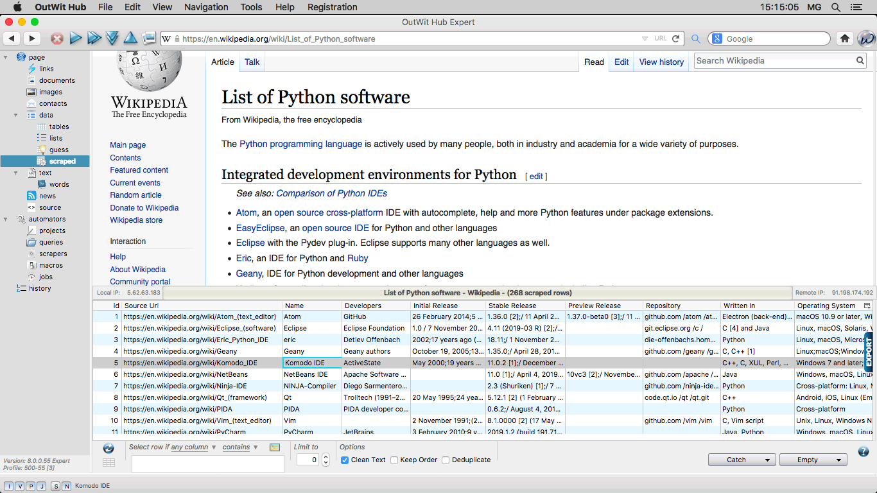The width and height of the screenshot is (877, 493).
Task: Click the blue magnifier next to URL bar
Action: [x=695, y=39]
